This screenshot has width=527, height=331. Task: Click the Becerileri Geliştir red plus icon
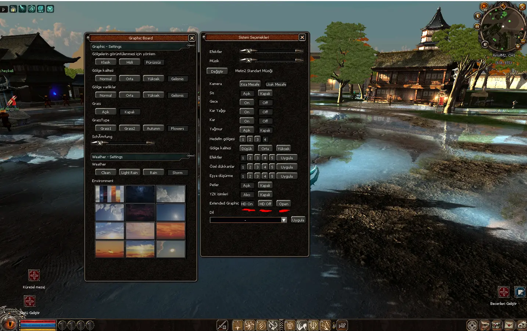pyautogui.click(x=503, y=292)
